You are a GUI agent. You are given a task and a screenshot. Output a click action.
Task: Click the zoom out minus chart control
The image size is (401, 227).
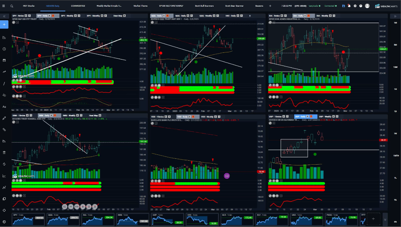click(x=71, y=206)
